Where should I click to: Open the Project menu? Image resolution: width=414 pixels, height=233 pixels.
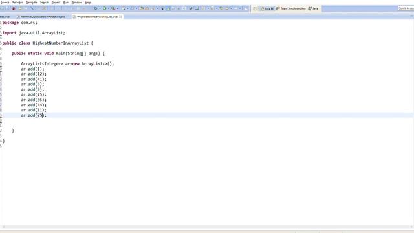pyautogui.click(x=56, y=3)
